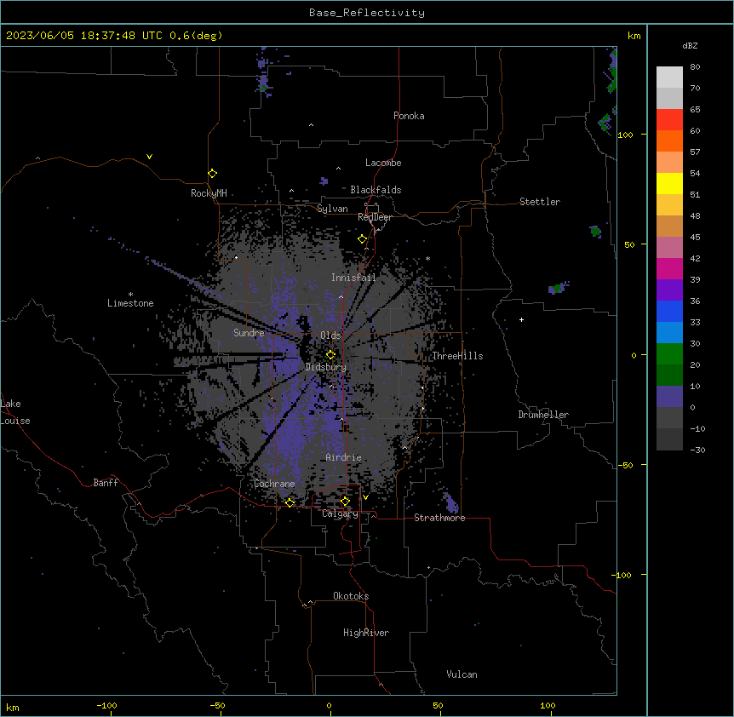
Task: Select the Airdrie label
Action: [x=343, y=457]
